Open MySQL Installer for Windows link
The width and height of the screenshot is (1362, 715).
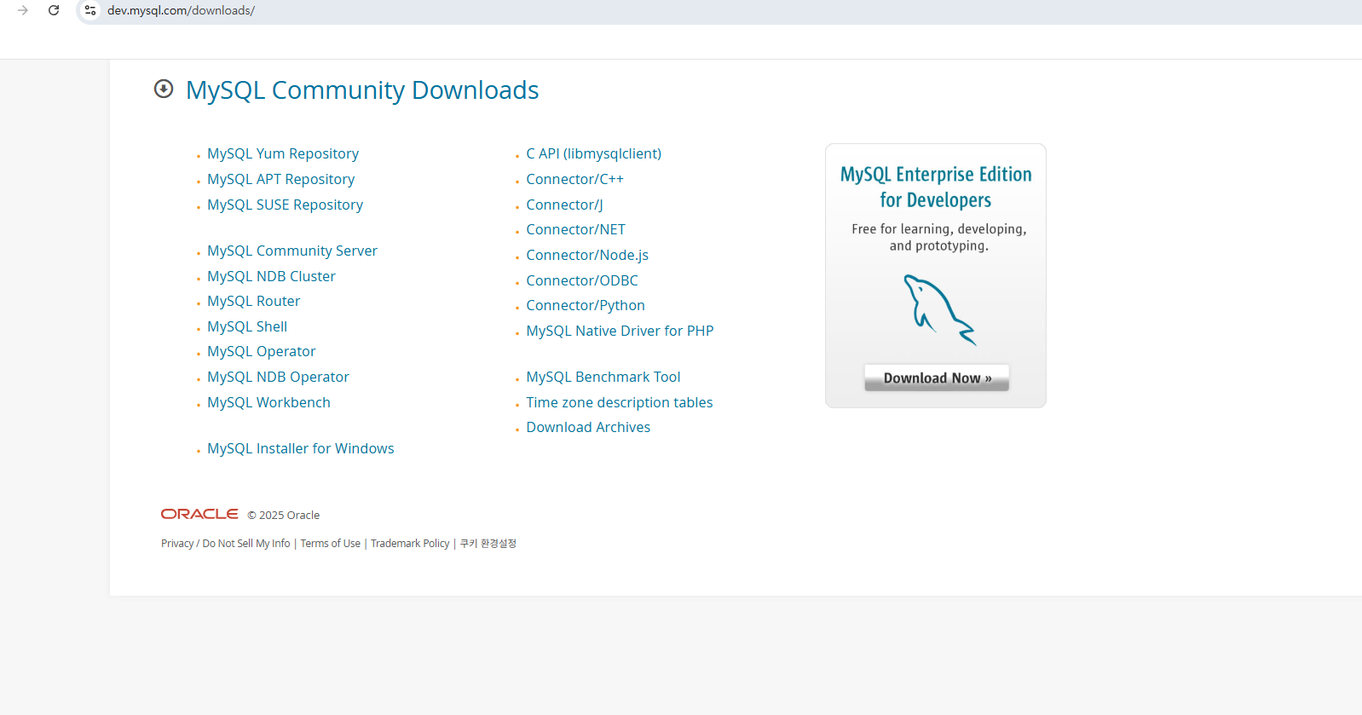click(300, 448)
